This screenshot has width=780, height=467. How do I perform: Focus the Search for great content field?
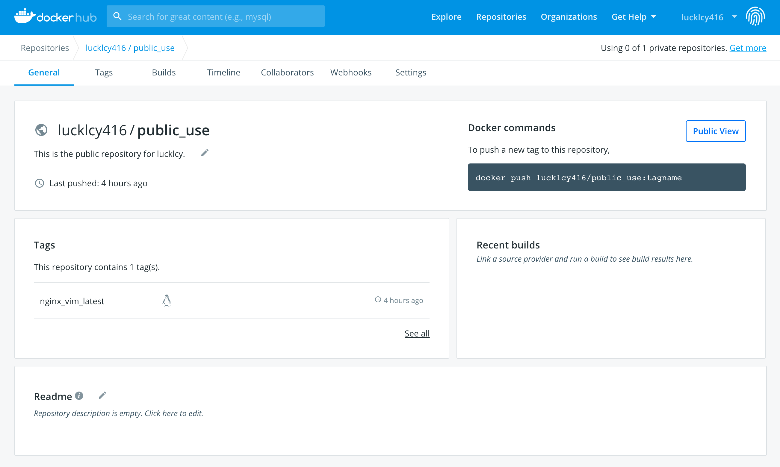[x=215, y=16]
